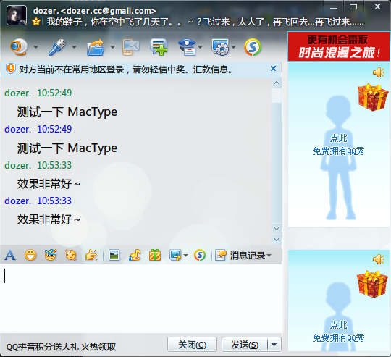Click lower 免费拥有QQ秀 link

coord(338,338)
